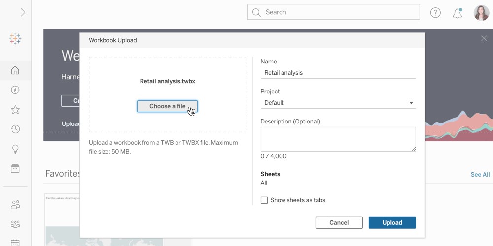Screen dimensions: 493x246
Task: Click into the Description text area
Action: pyautogui.click(x=338, y=139)
